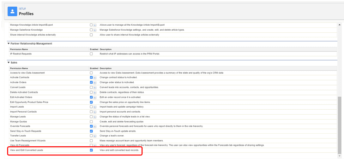Click Partner Relationship Management heading text
Screen dimensions: 344x160
[31, 44]
